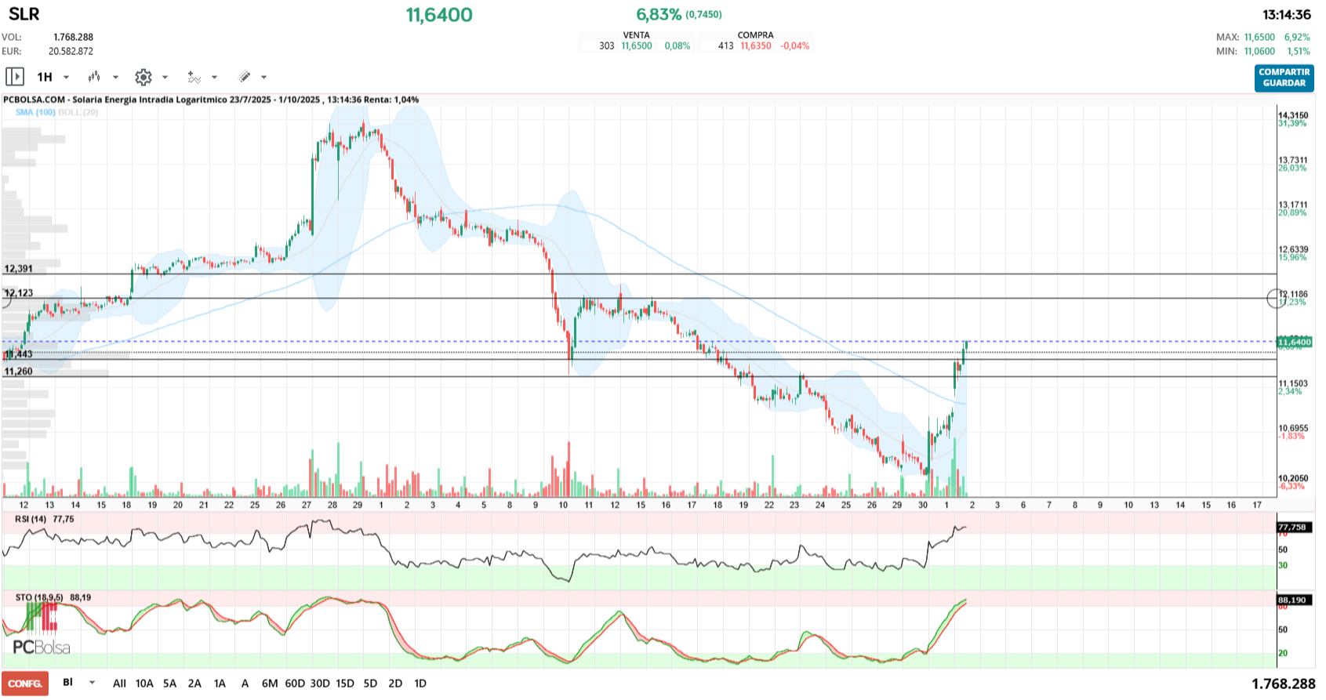Viewport: 1326px width, 700px height.
Task: Click the SMA (100) indicator label
Action: (x=35, y=112)
